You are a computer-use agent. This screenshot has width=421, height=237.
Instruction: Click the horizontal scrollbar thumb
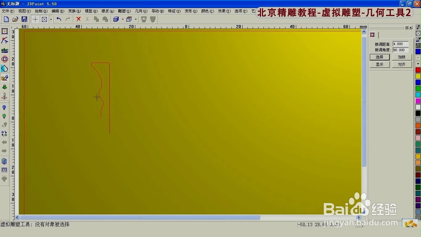click(x=140, y=217)
